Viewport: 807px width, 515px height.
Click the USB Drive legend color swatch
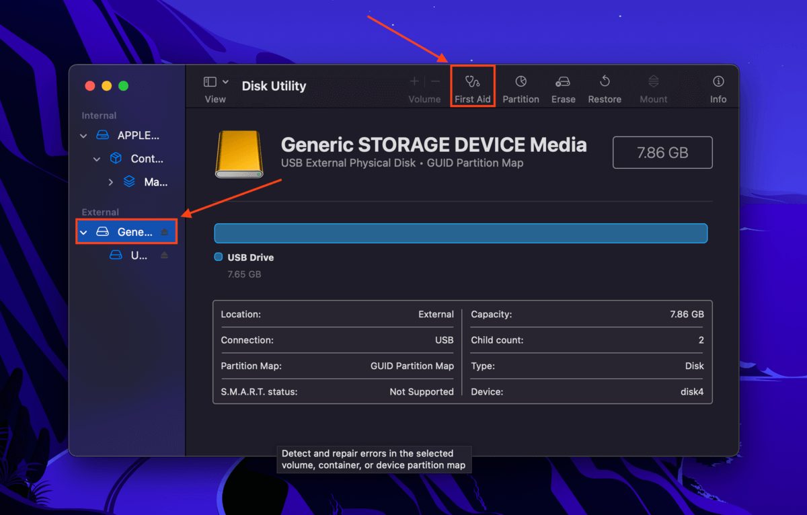218,257
